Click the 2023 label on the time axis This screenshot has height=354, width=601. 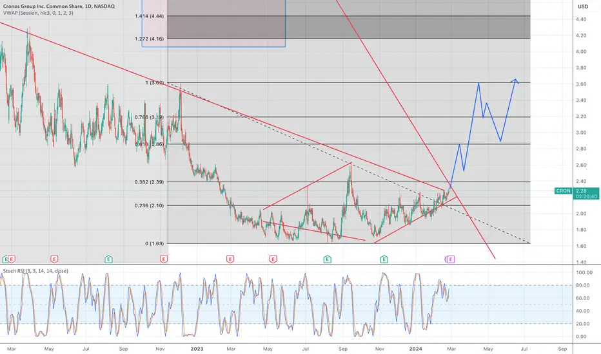pos(197,349)
